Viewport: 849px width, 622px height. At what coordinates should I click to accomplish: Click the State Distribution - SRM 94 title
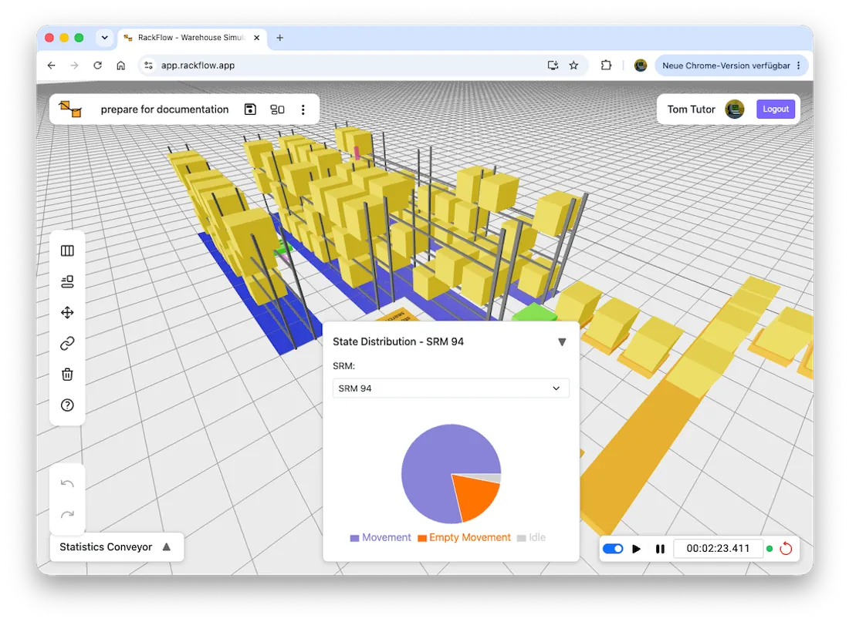pyautogui.click(x=398, y=341)
